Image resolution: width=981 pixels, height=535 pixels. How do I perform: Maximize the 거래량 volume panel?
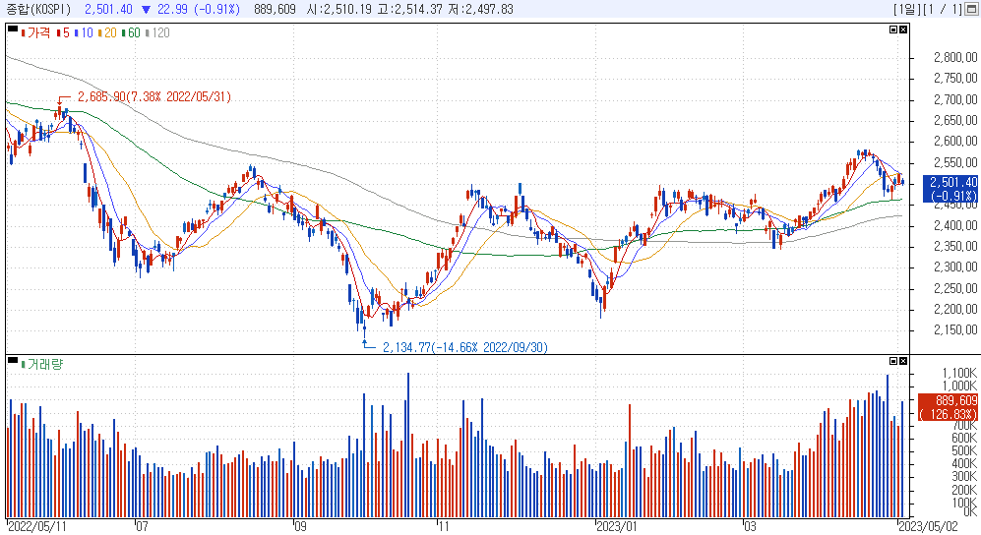893,361
